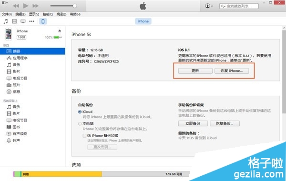Click the 恢复备份... button

pyautogui.click(x=225, y=123)
